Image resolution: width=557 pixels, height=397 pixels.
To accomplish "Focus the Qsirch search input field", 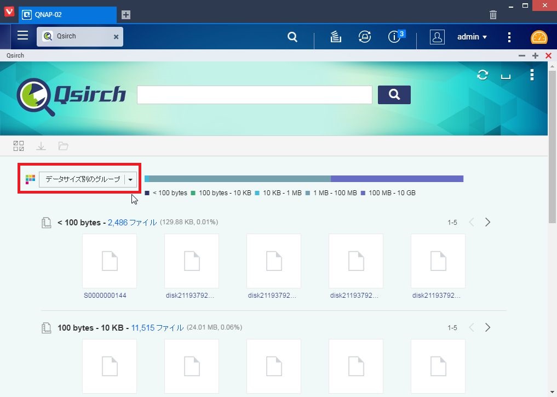I will click(x=254, y=95).
